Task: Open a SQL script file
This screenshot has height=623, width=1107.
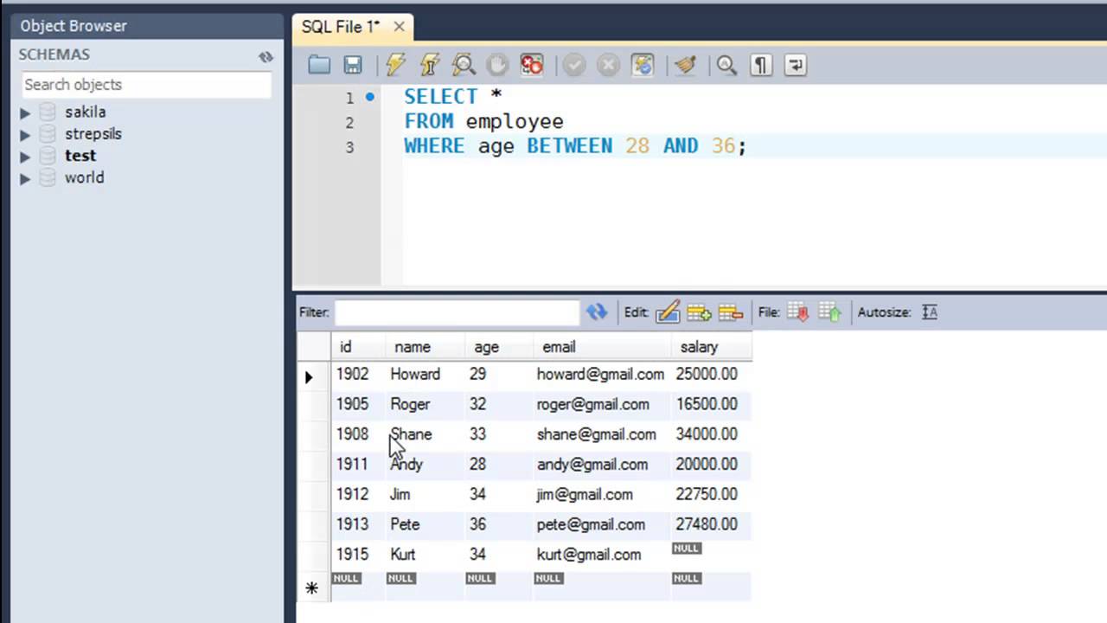Action: pyautogui.click(x=319, y=65)
